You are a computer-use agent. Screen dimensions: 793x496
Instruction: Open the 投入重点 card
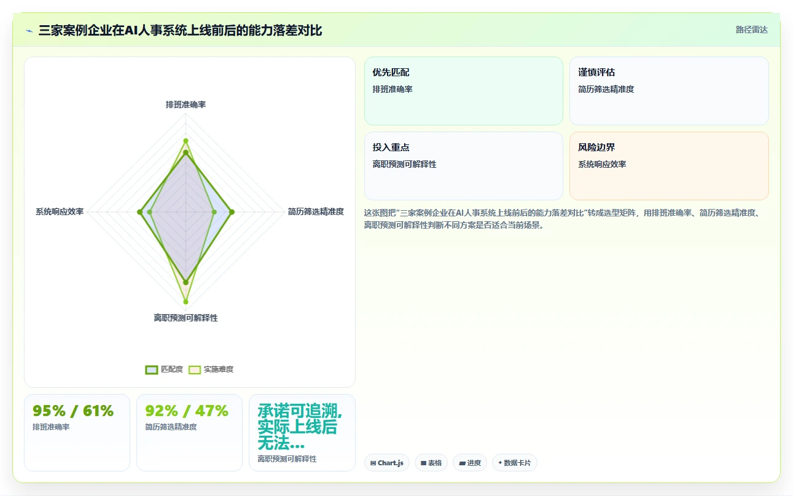(464, 166)
